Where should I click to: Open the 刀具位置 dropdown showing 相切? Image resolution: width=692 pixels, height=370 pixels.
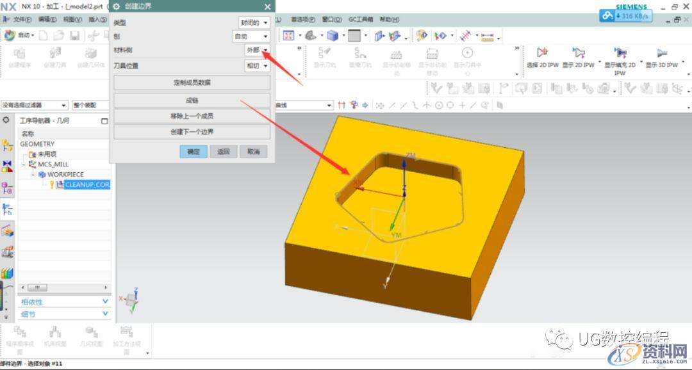(256, 65)
